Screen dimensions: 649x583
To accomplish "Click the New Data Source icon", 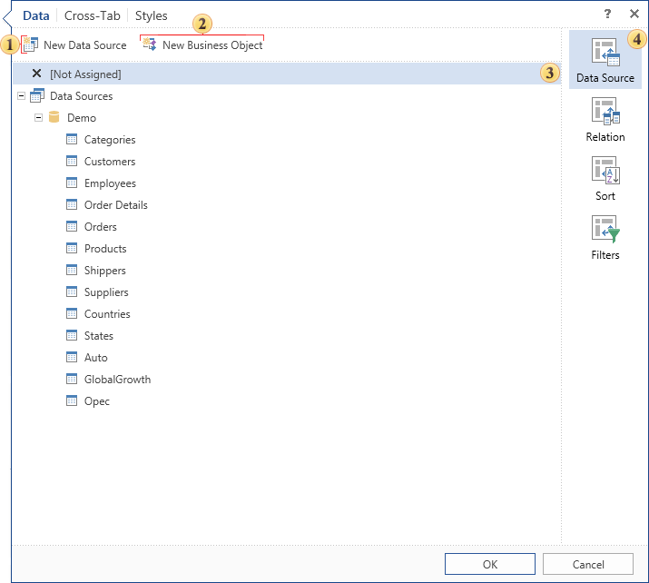I will pos(30,44).
